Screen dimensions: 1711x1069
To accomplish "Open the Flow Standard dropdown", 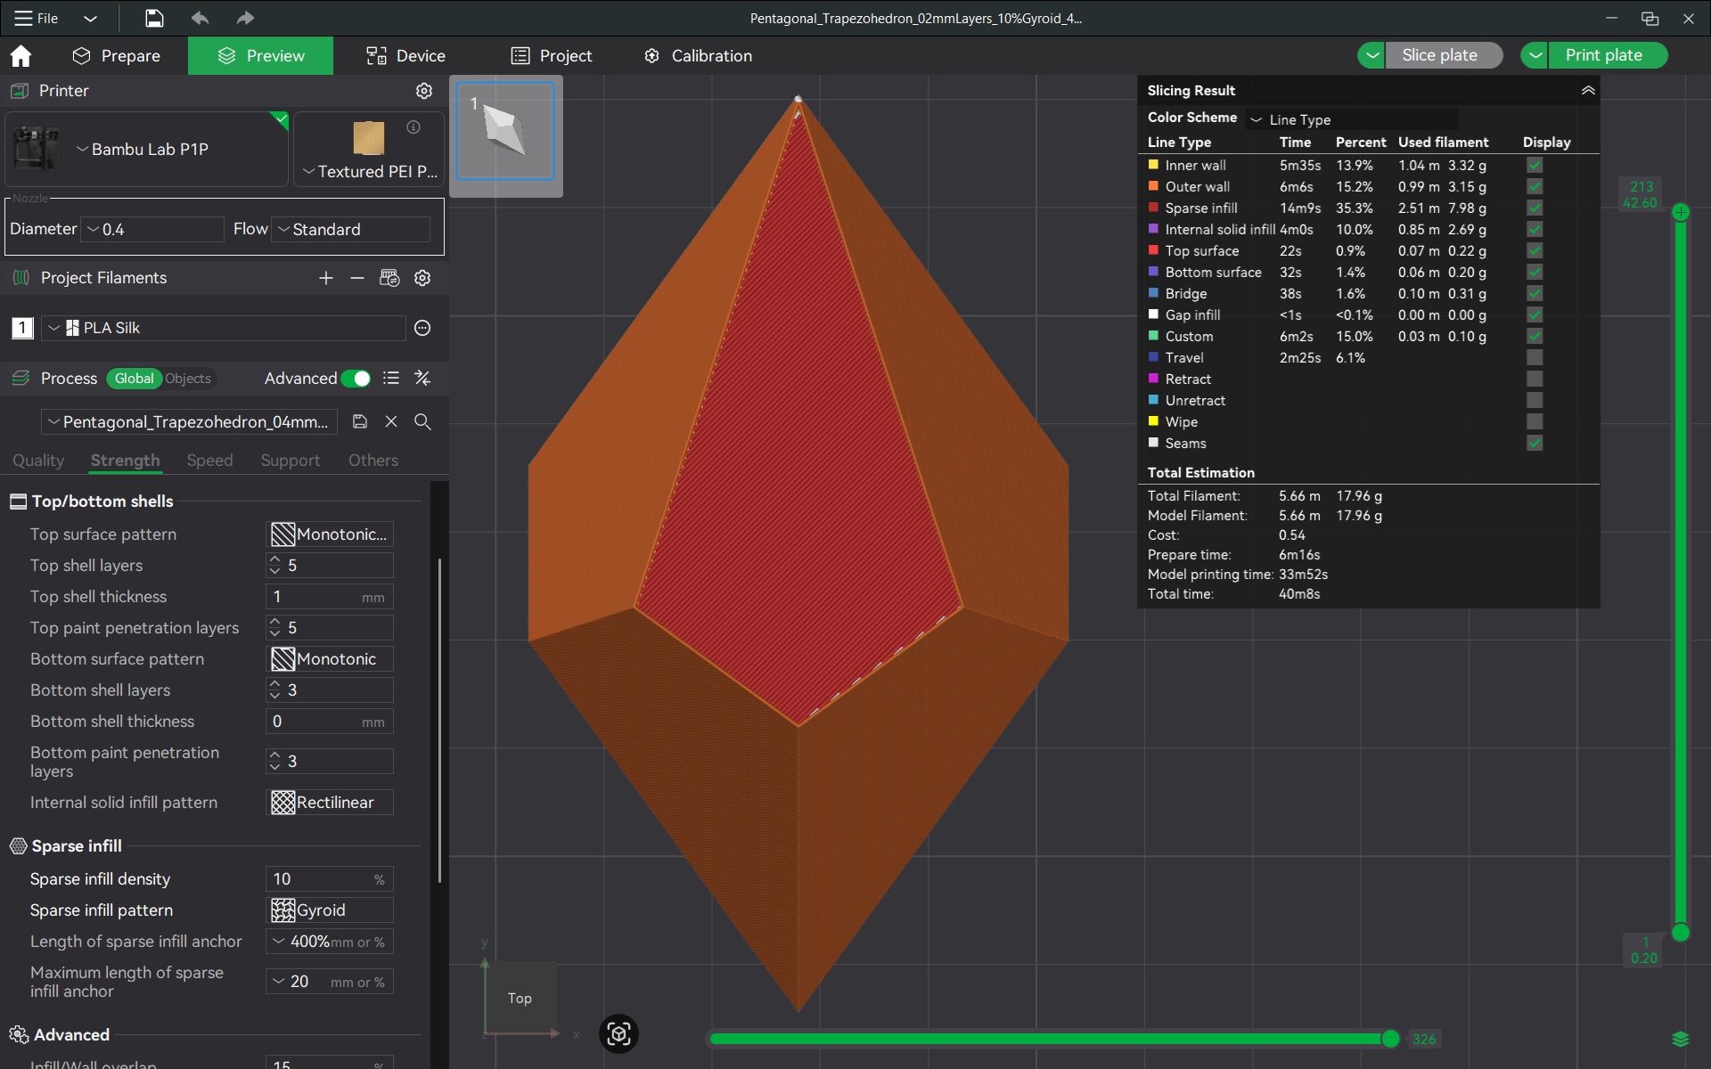I will [351, 229].
